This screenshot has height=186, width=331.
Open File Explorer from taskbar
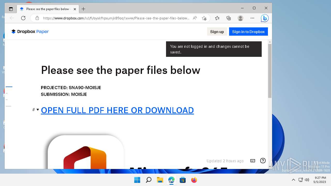(x=160, y=180)
